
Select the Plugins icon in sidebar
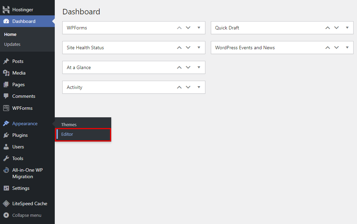click(7, 135)
